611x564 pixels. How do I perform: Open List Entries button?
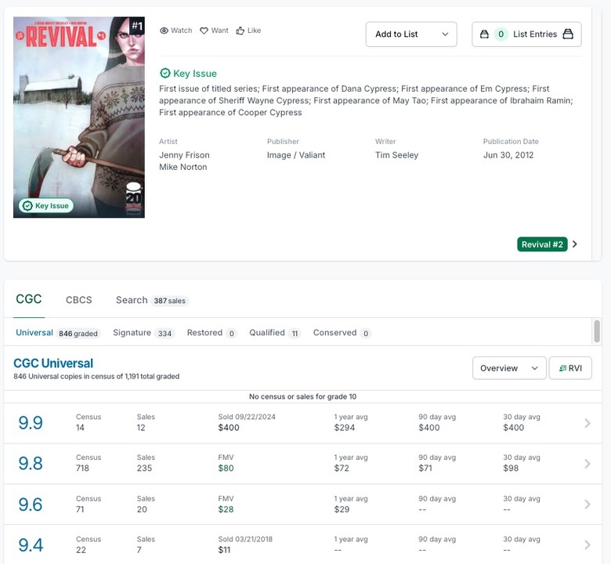click(526, 34)
